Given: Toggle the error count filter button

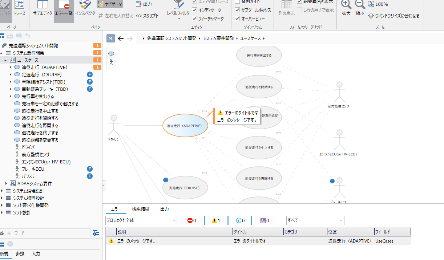Looking at the screenshot, I should [191, 220].
